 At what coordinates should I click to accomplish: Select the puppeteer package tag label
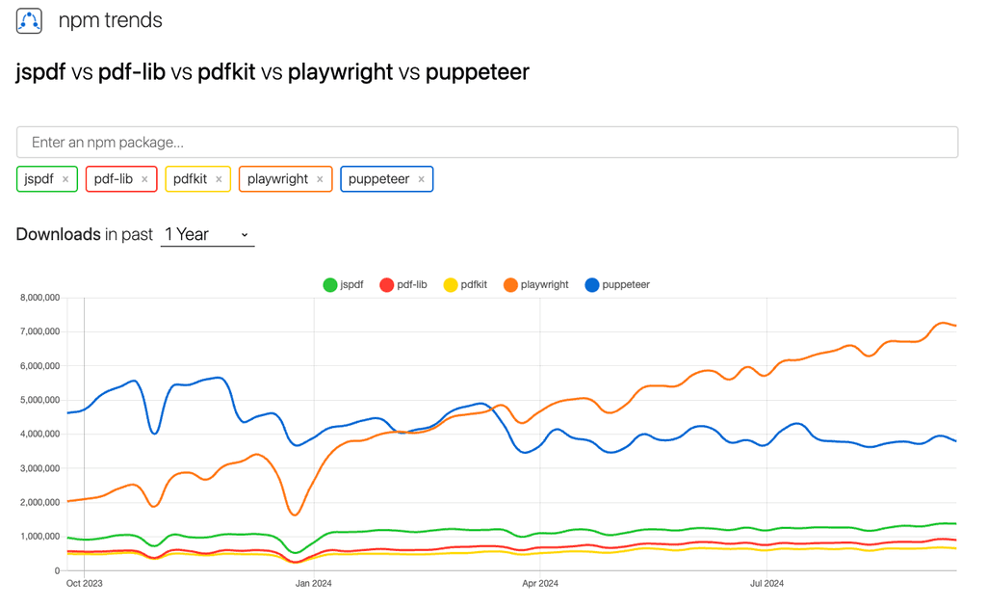(378, 179)
